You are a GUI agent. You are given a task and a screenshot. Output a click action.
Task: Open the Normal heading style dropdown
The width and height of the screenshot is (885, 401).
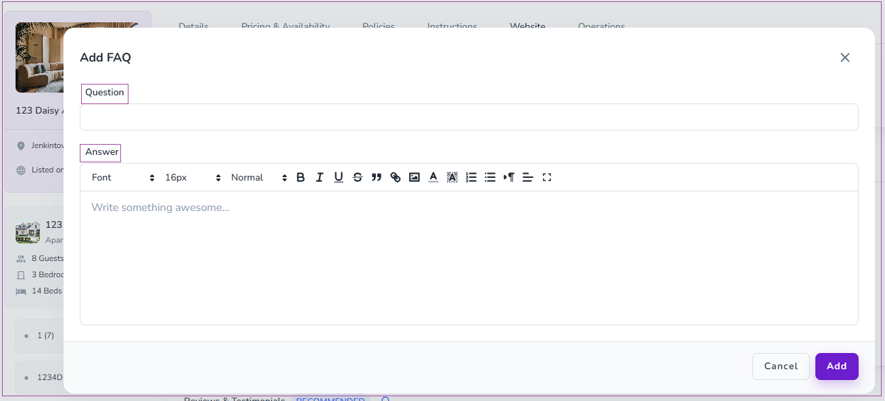pos(259,177)
